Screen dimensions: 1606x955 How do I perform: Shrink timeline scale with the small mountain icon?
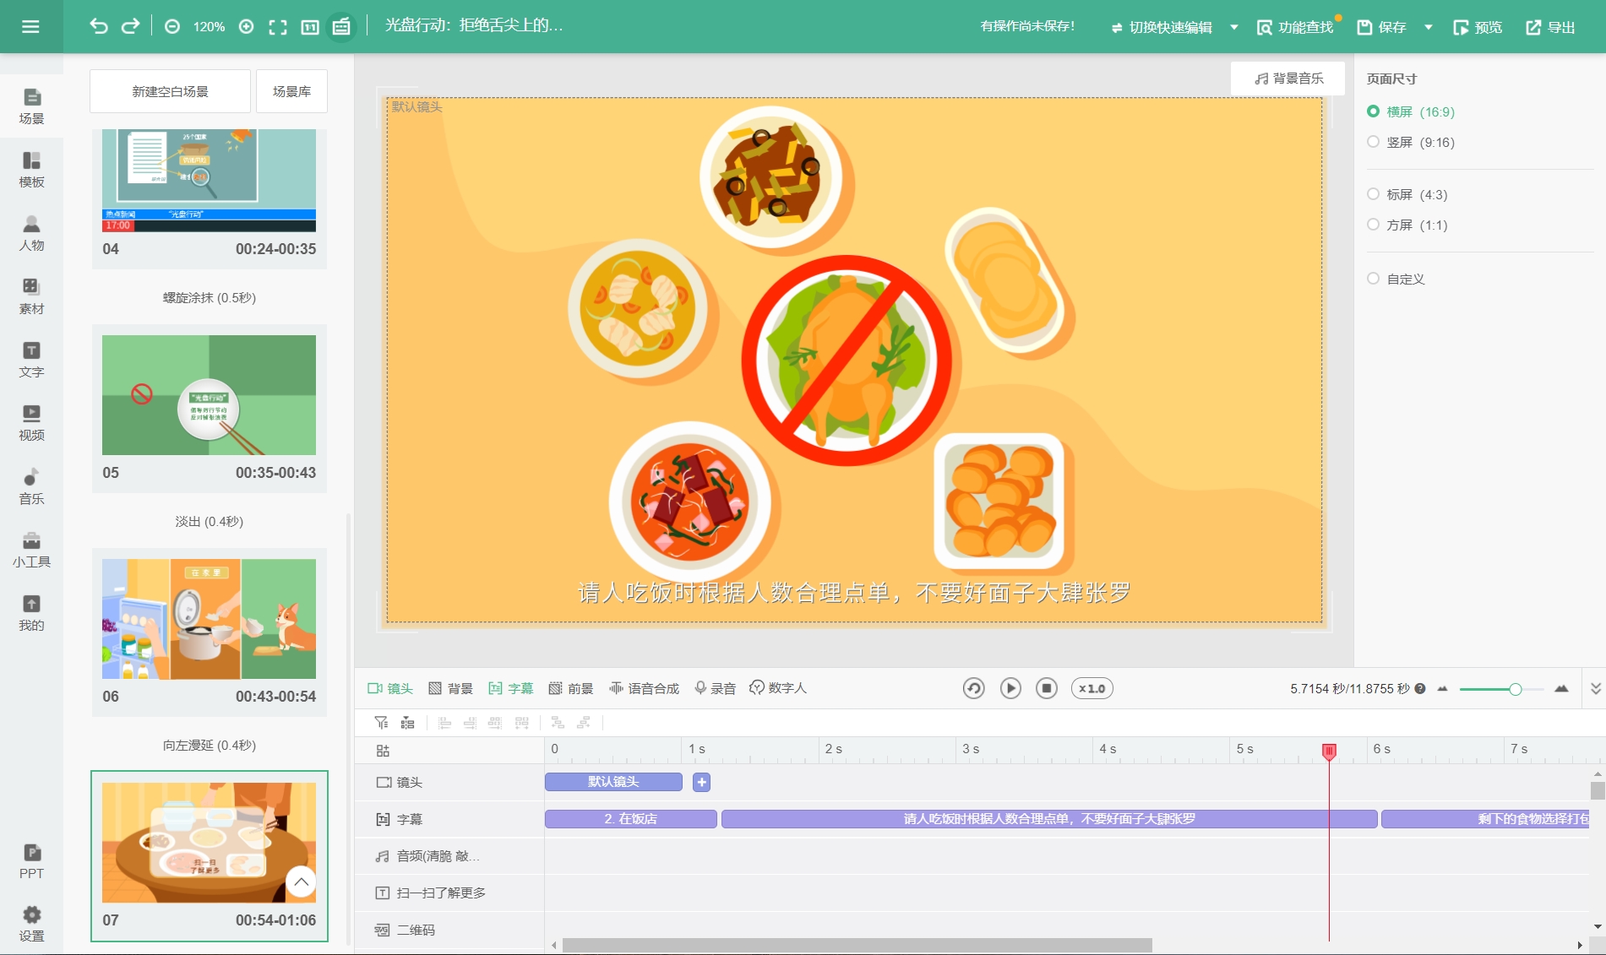click(x=1442, y=689)
